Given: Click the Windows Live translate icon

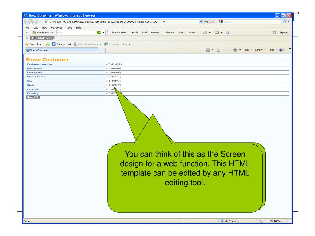Looking at the screenshot, I should click(x=228, y=33).
